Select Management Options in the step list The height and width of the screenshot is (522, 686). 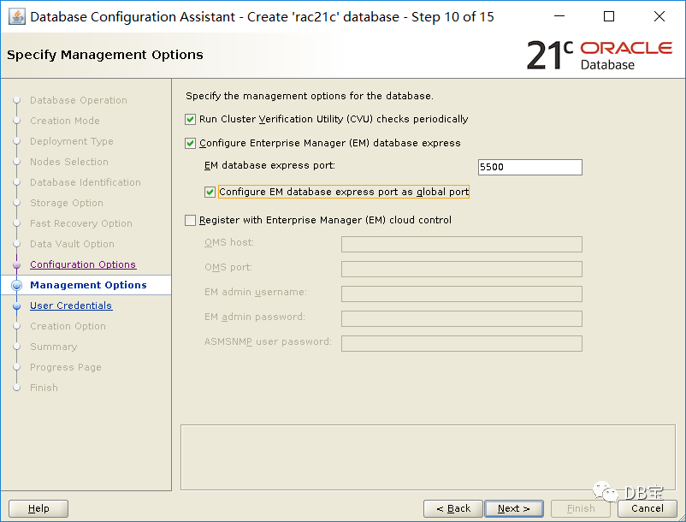pos(88,285)
